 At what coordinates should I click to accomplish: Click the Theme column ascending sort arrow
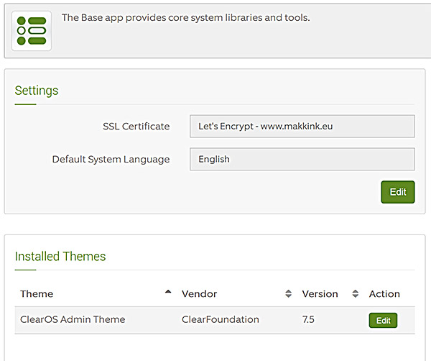click(x=168, y=292)
